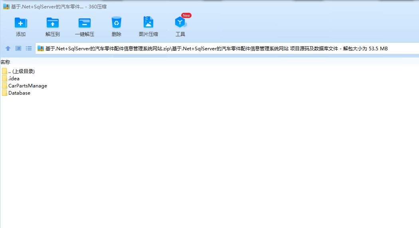Screen dimensions: 419x228
Task: Select the Database folder icon
Action: click(x=4, y=93)
